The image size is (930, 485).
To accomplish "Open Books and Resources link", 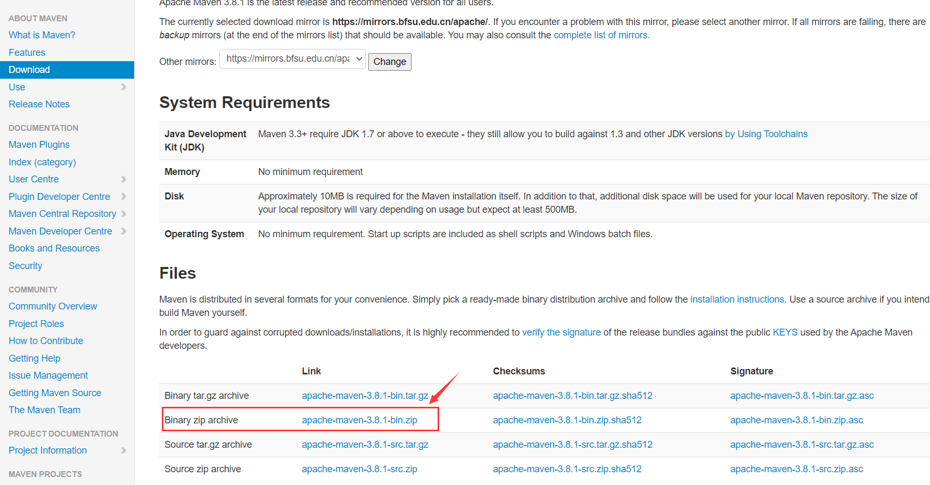I will click(x=54, y=248).
